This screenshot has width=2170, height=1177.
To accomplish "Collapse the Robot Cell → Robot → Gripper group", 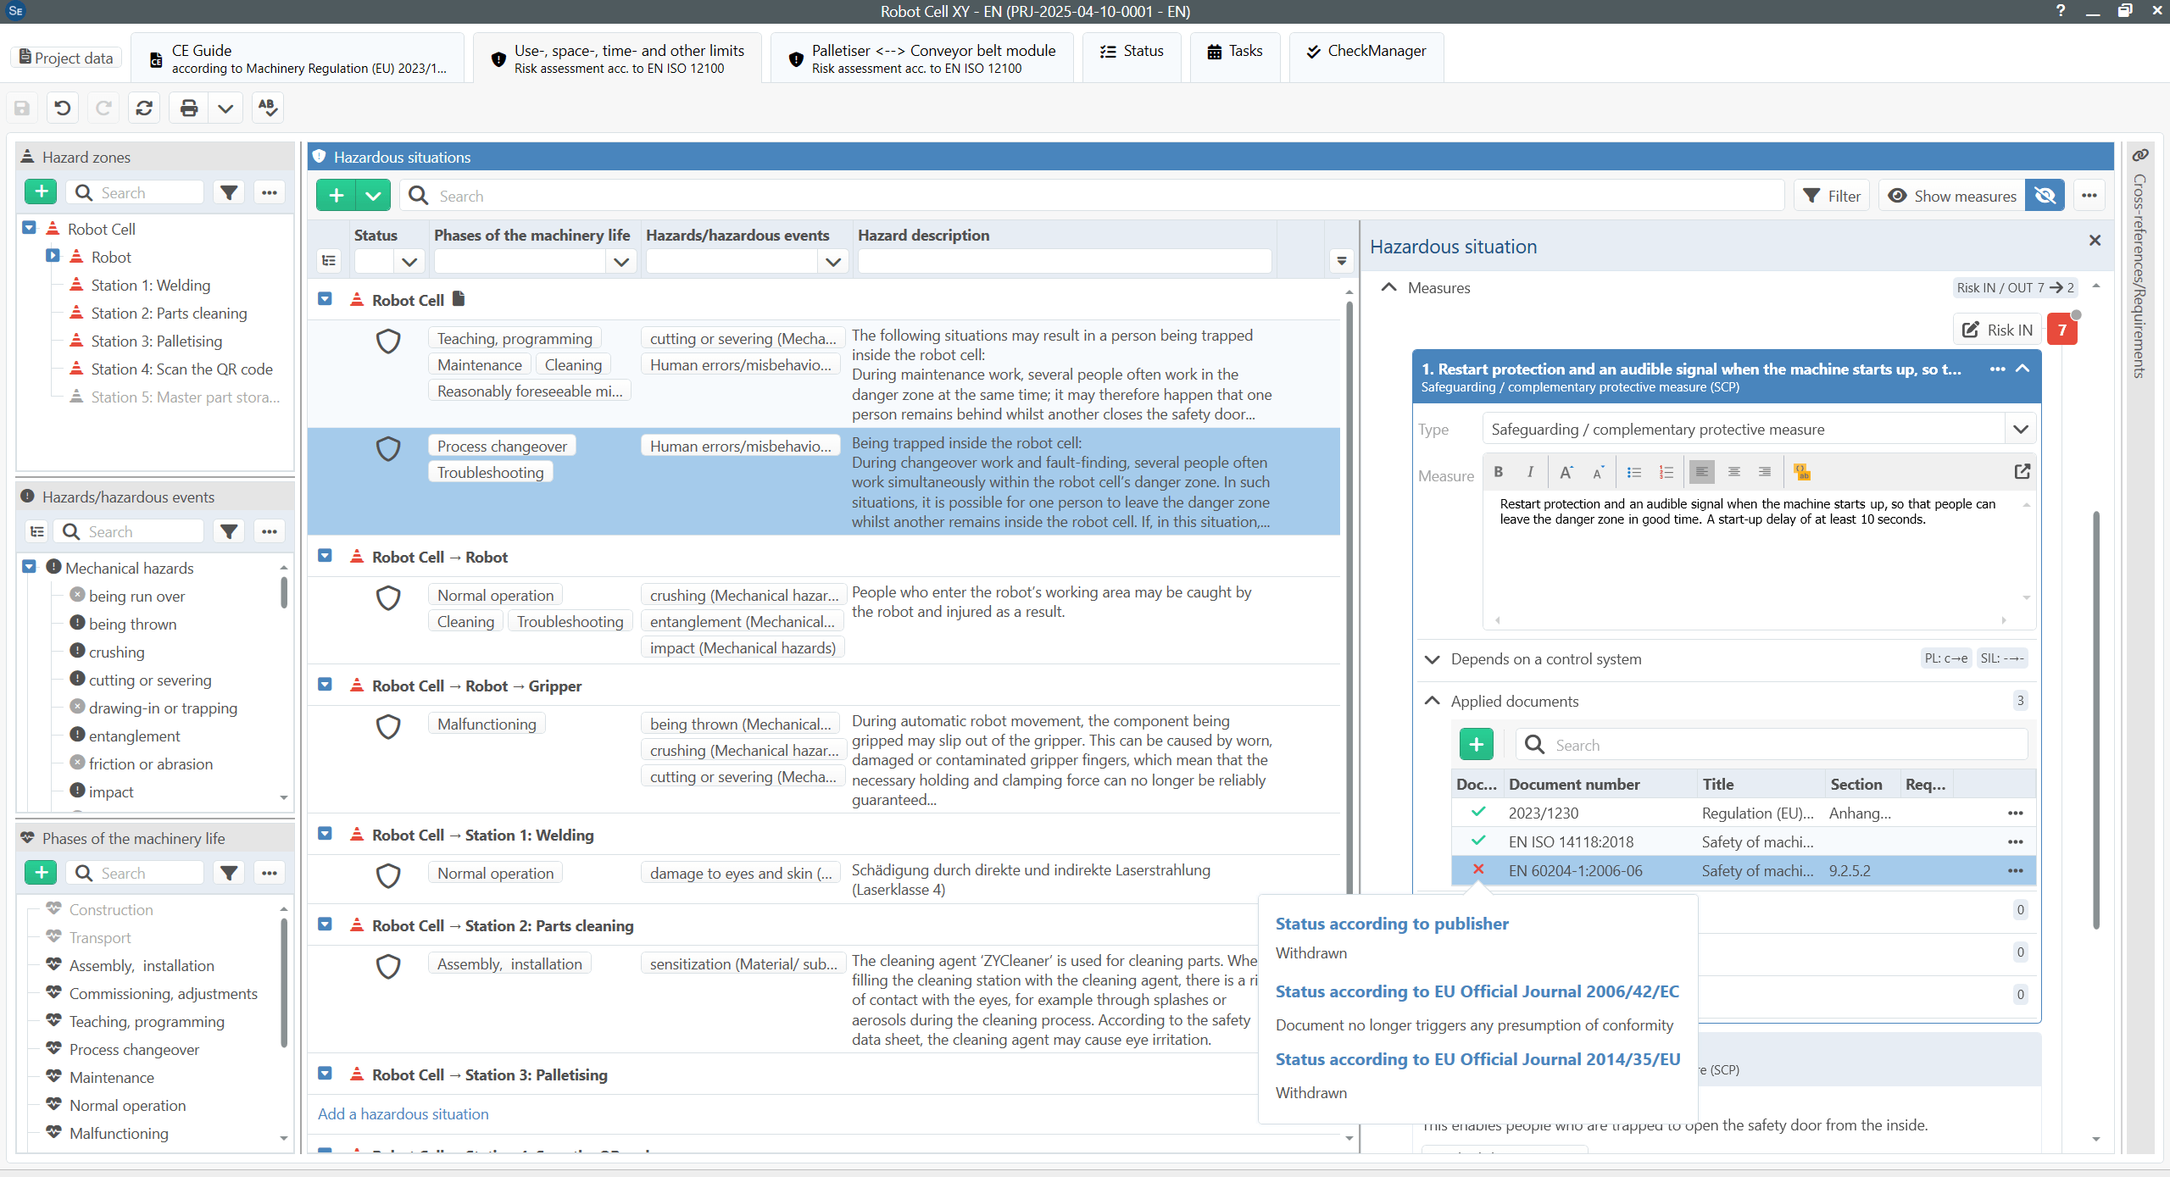I will (x=325, y=685).
